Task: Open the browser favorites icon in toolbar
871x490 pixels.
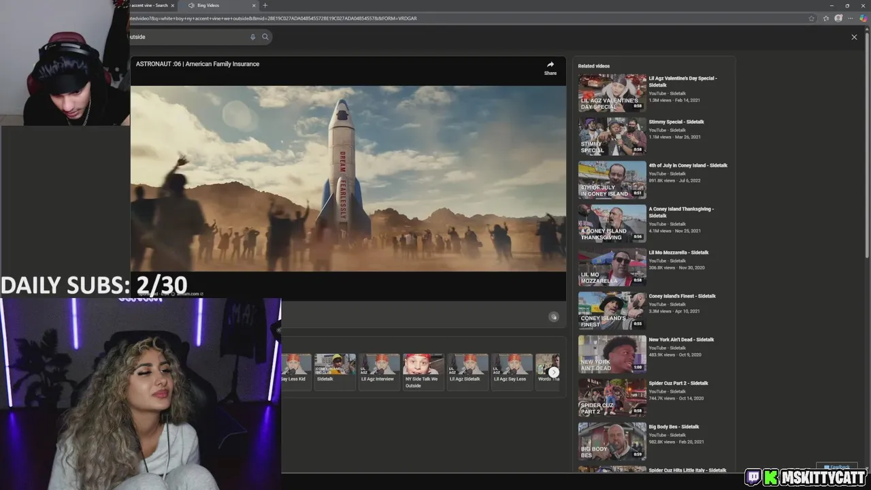Action: (x=826, y=18)
